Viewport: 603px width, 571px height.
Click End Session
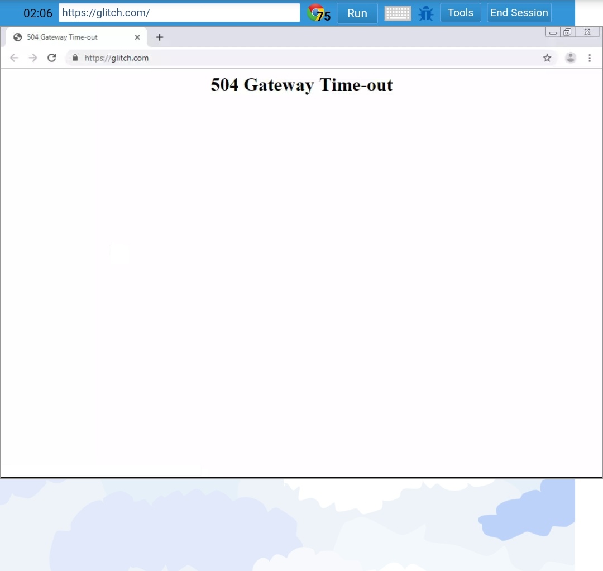[x=519, y=13]
